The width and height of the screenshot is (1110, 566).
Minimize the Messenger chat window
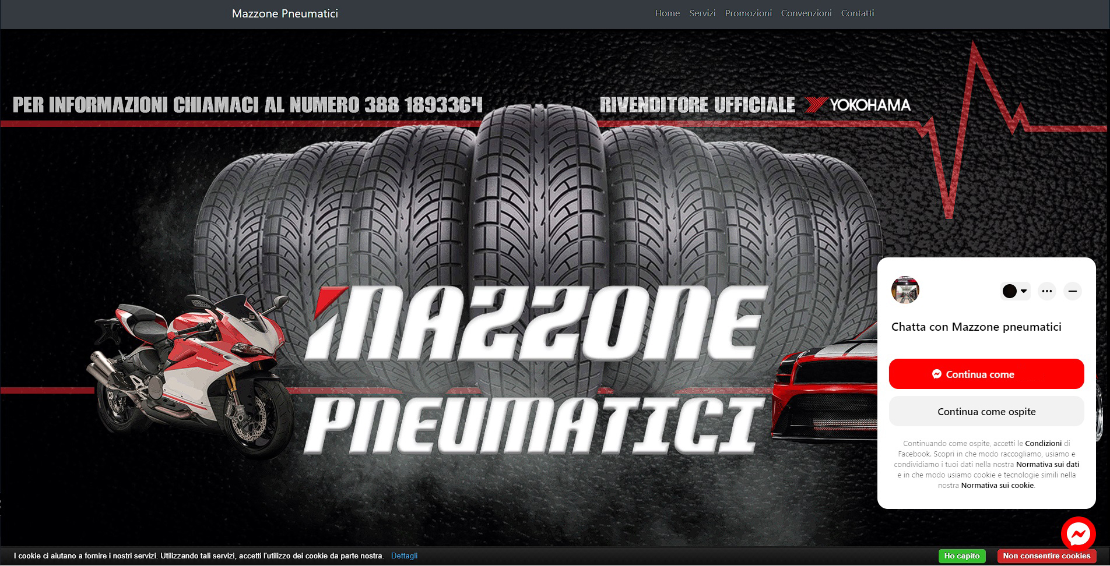pyautogui.click(x=1072, y=291)
